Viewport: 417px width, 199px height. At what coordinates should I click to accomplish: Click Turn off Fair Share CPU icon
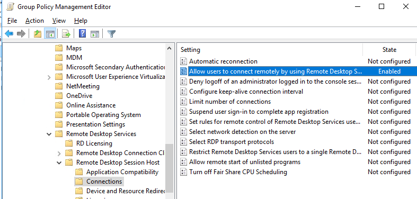pyautogui.click(x=183, y=172)
